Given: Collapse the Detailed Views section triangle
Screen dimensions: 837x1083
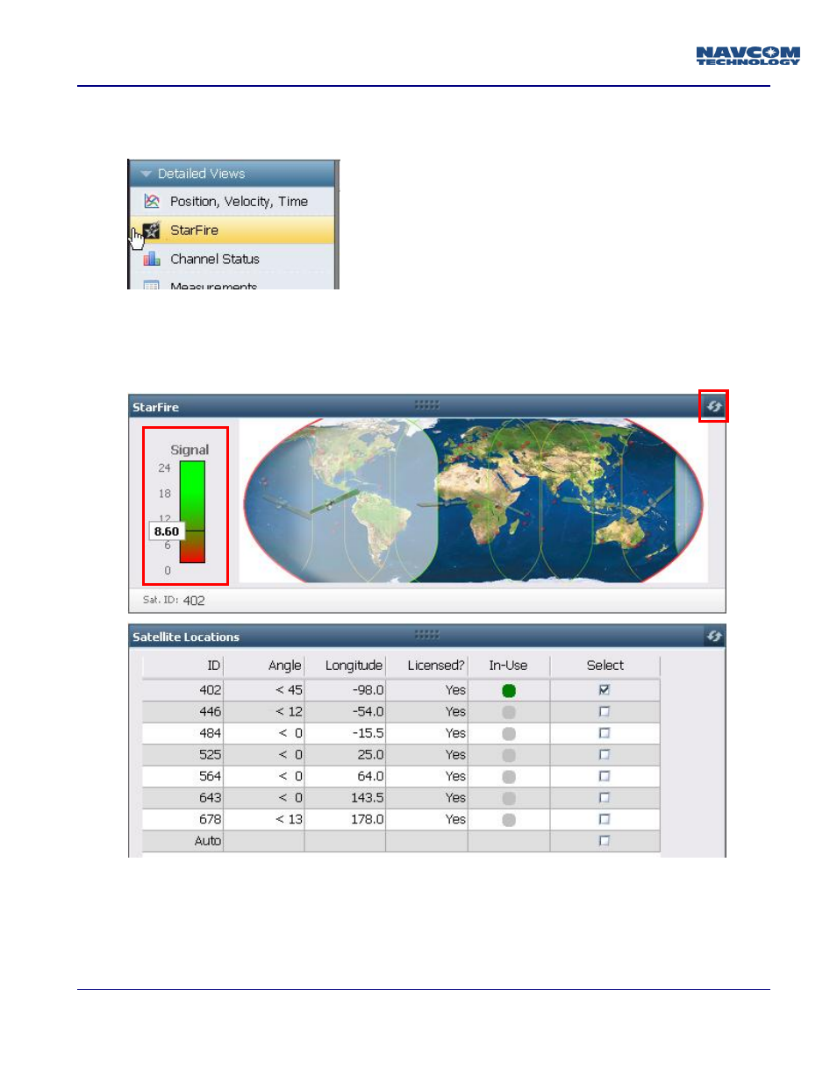Looking at the screenshot, I should [147, 175].
